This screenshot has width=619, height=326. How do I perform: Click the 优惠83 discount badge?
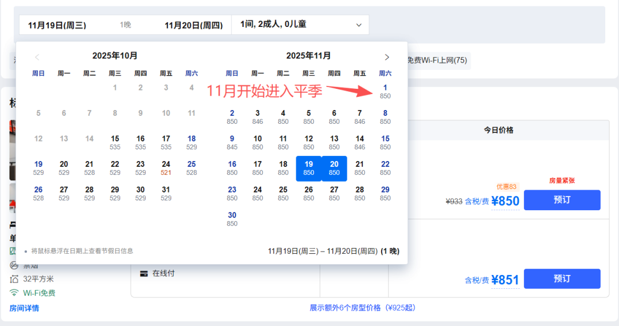click(507, 187)
